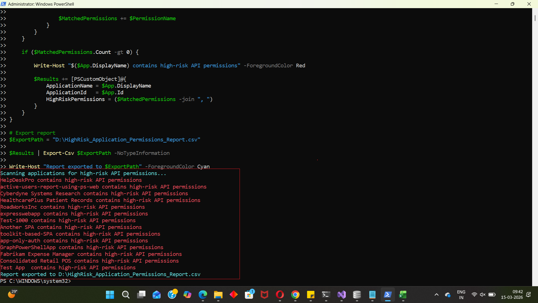This screenshot has width=538, height=303.
Task: Open the Windows Start menu
Action: coord(110,295)
